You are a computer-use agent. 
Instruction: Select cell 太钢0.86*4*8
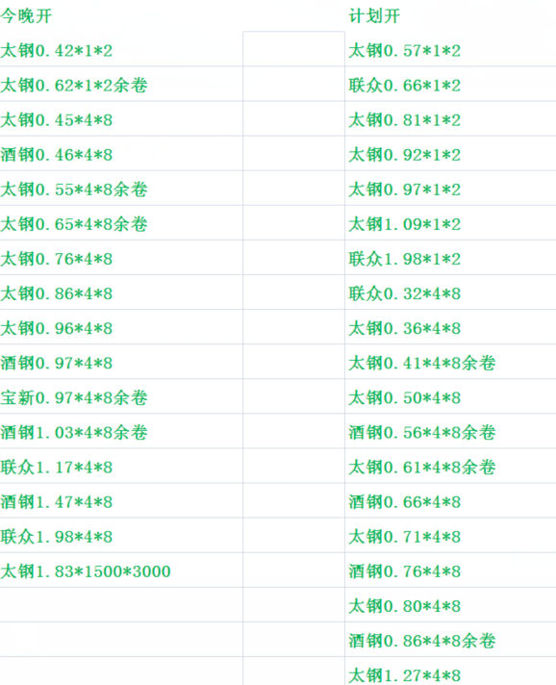[121, 292]
